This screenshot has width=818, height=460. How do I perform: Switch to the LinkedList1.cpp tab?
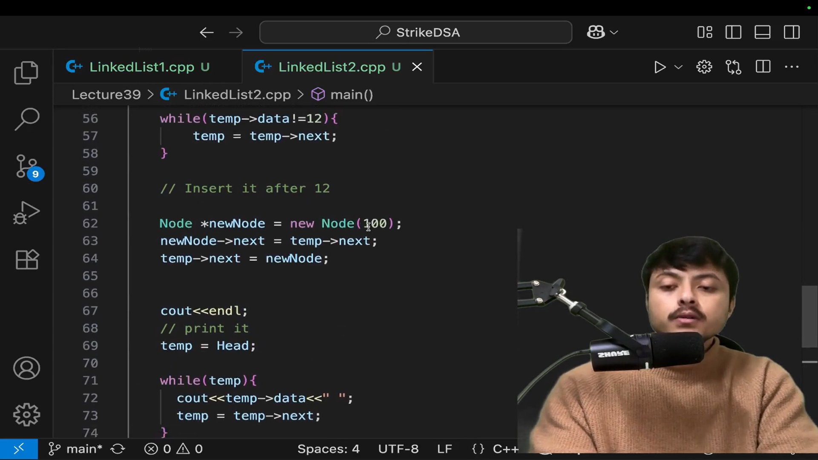[x=141, y=67]
